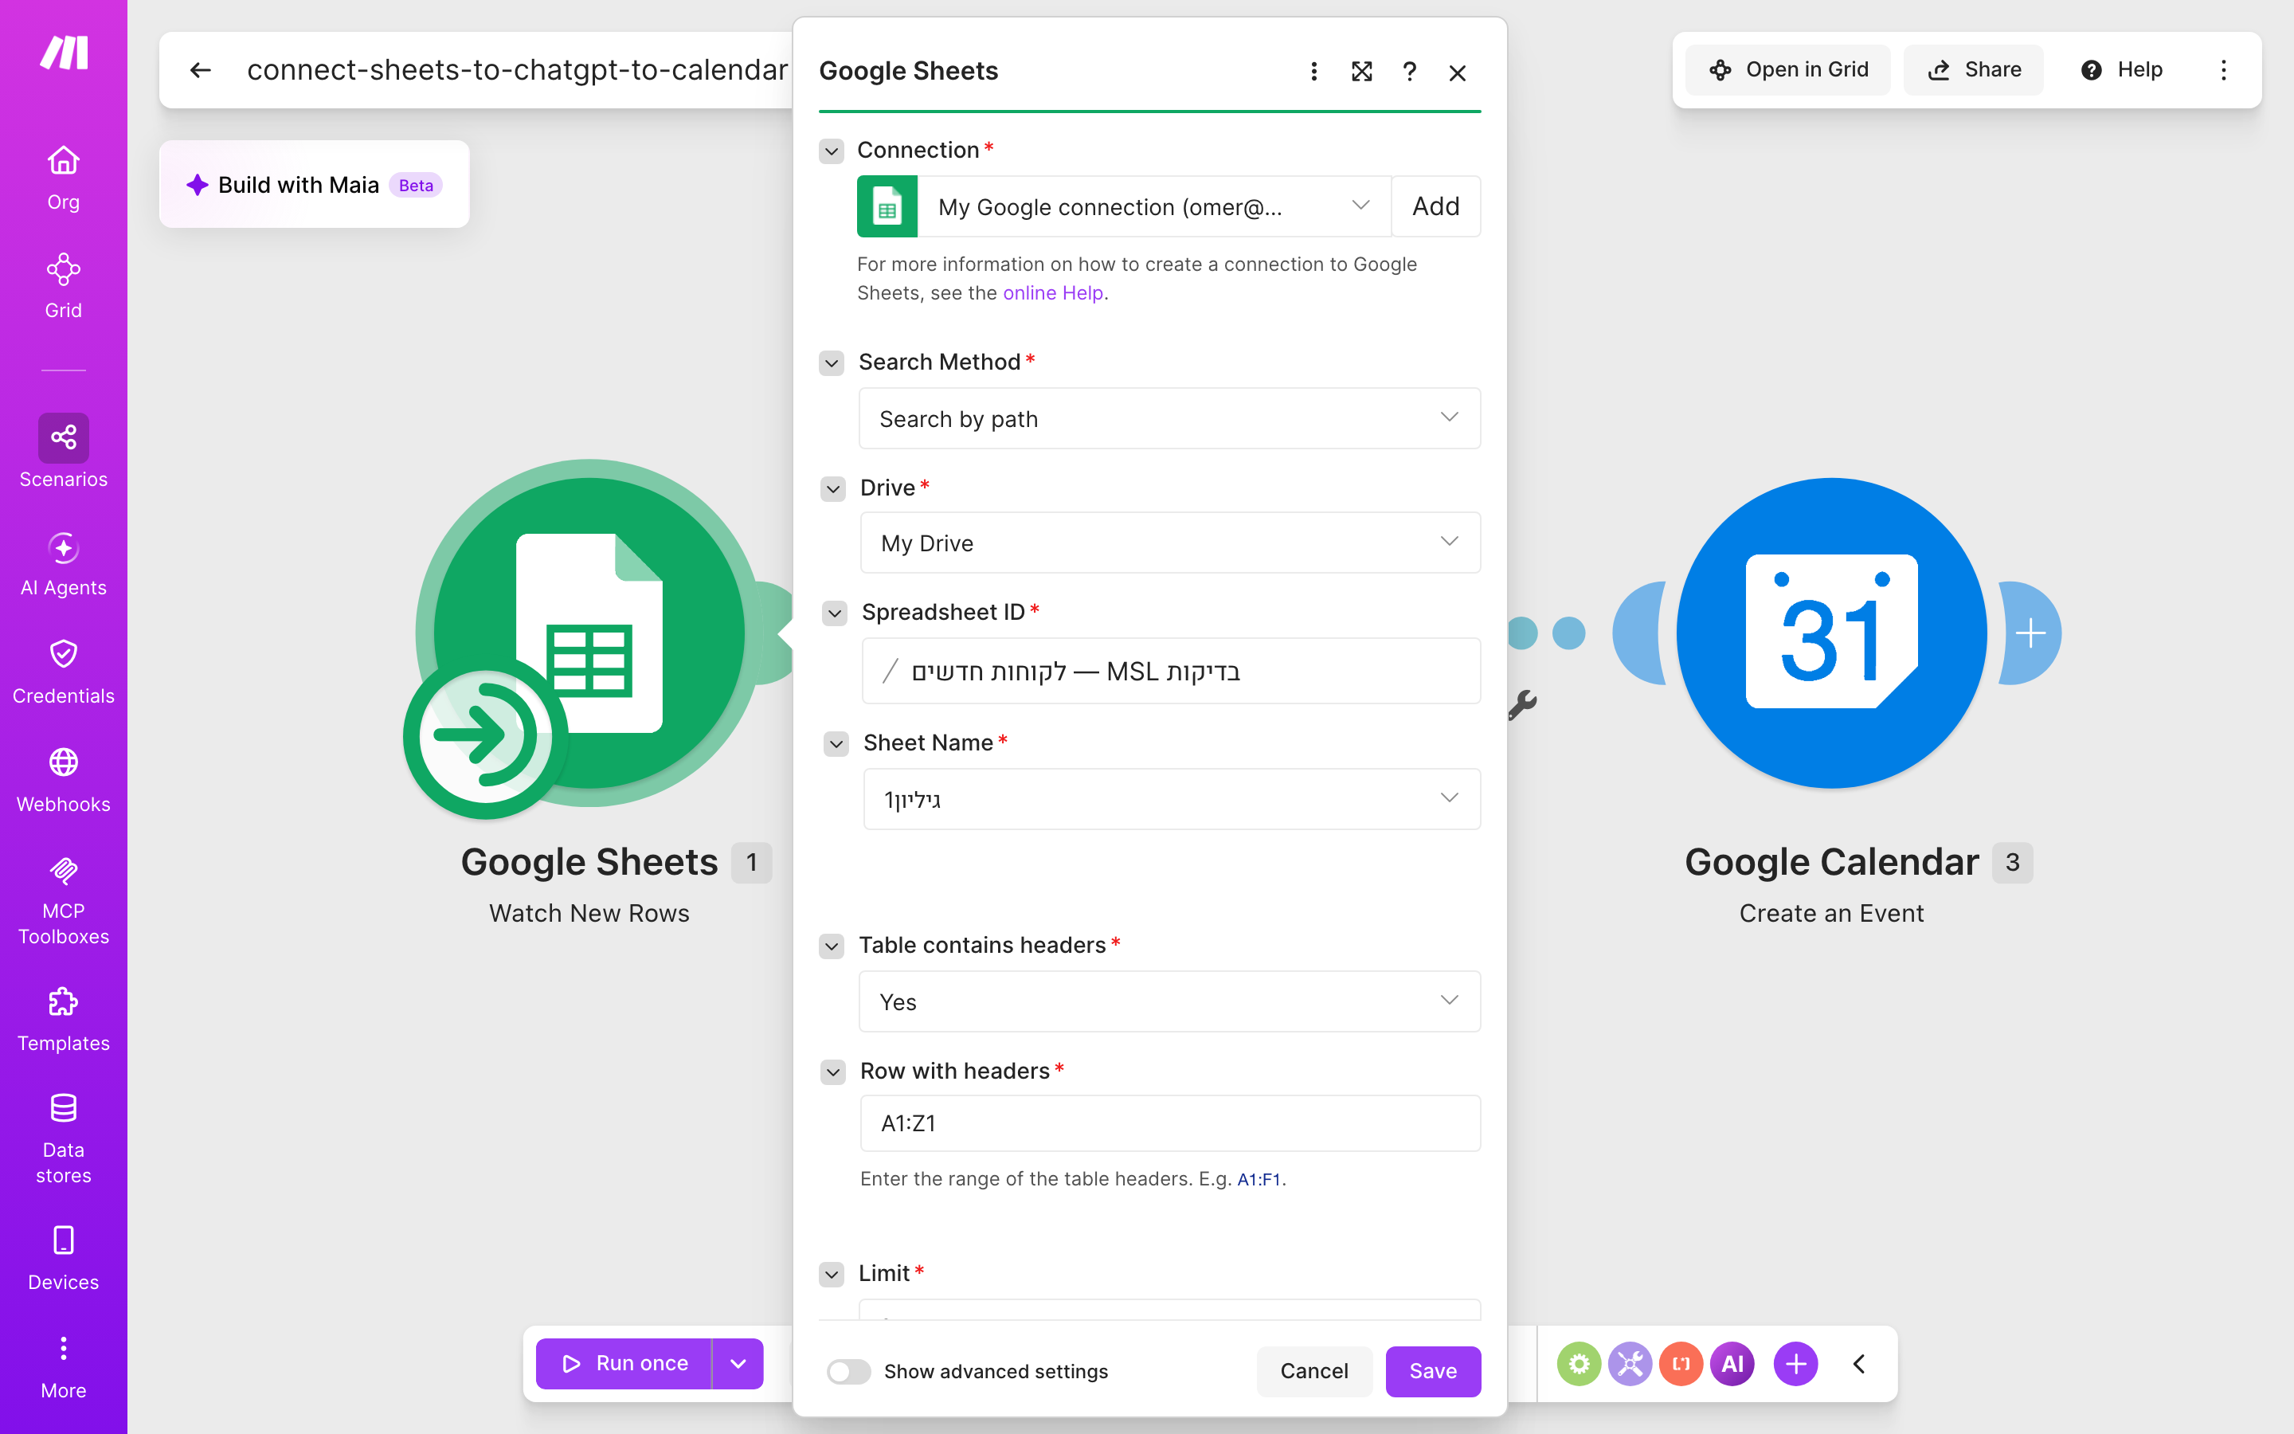
Task: Click the Row with headers input
Action: pyautogui.click(x=1170, y=1124)
